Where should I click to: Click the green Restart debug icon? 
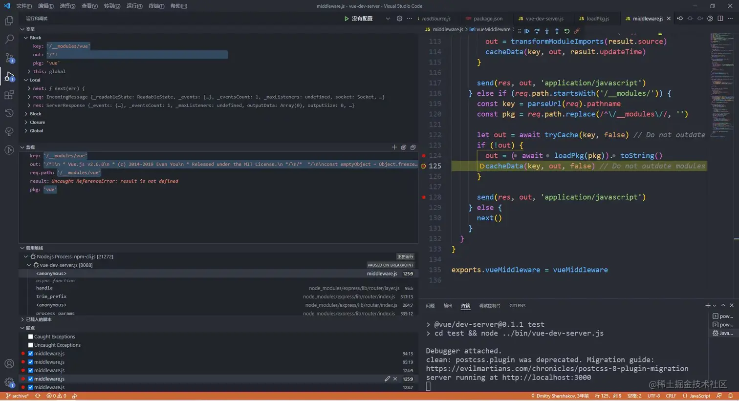pos(567,31)
